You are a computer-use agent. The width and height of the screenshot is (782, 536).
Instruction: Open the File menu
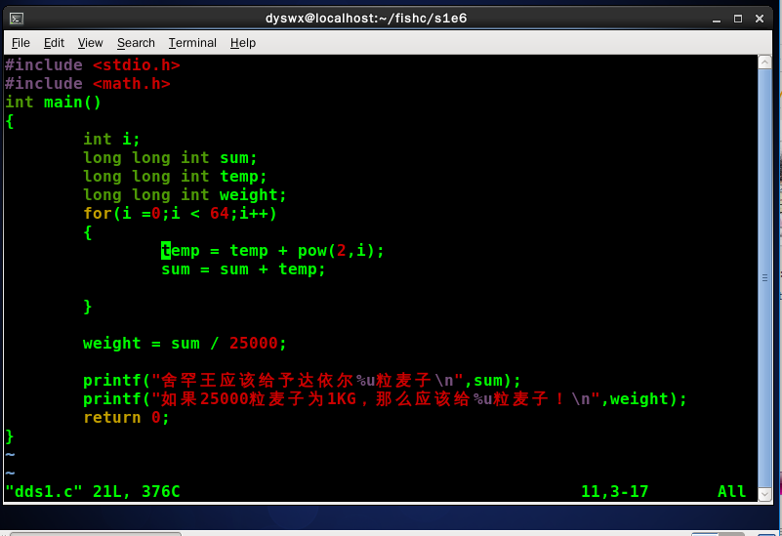21,43
